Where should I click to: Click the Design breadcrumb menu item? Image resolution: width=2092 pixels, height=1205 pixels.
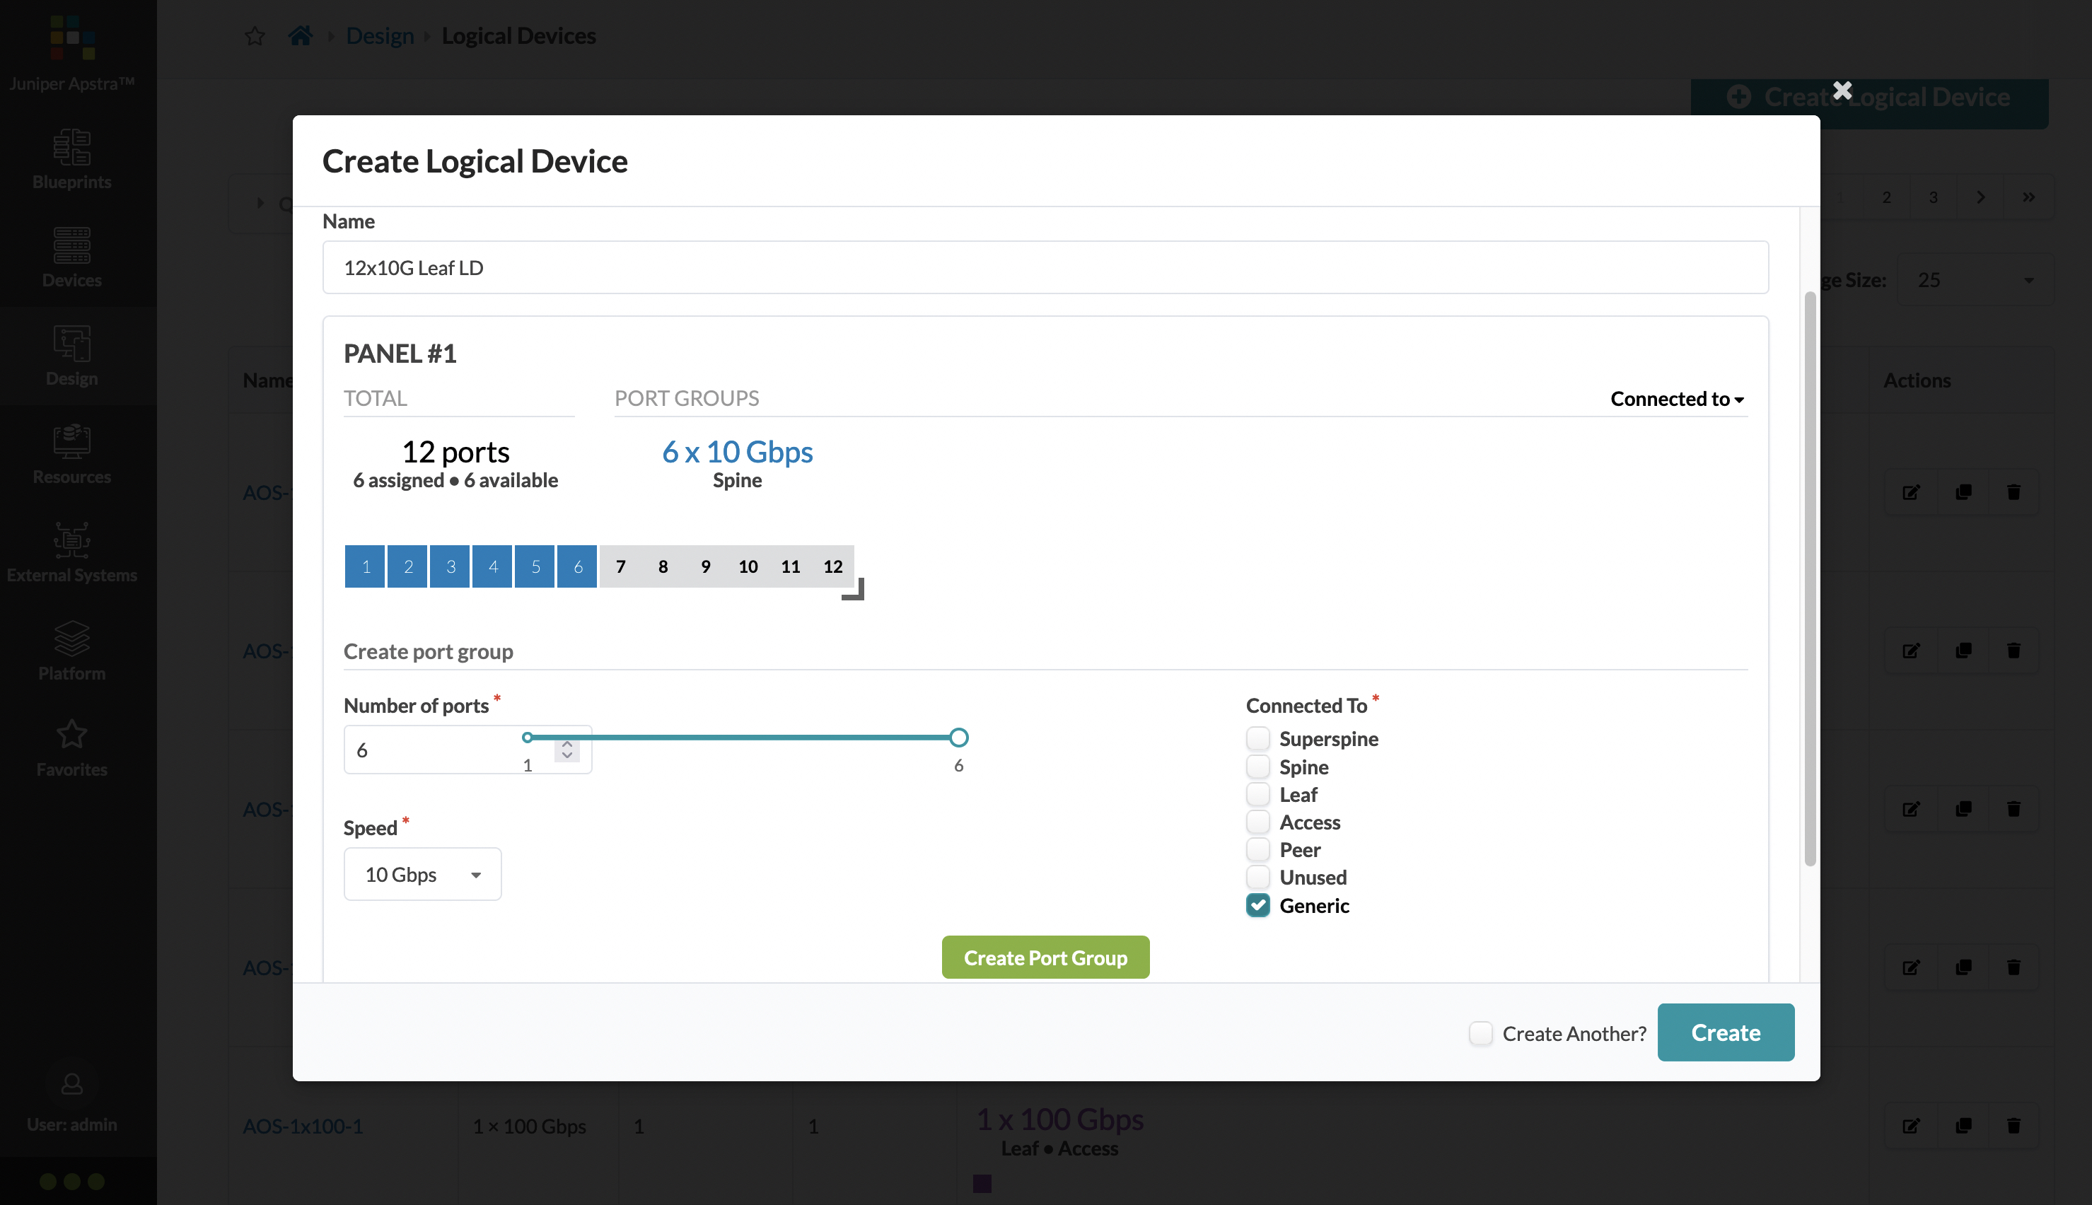click(x=379, y=35)
